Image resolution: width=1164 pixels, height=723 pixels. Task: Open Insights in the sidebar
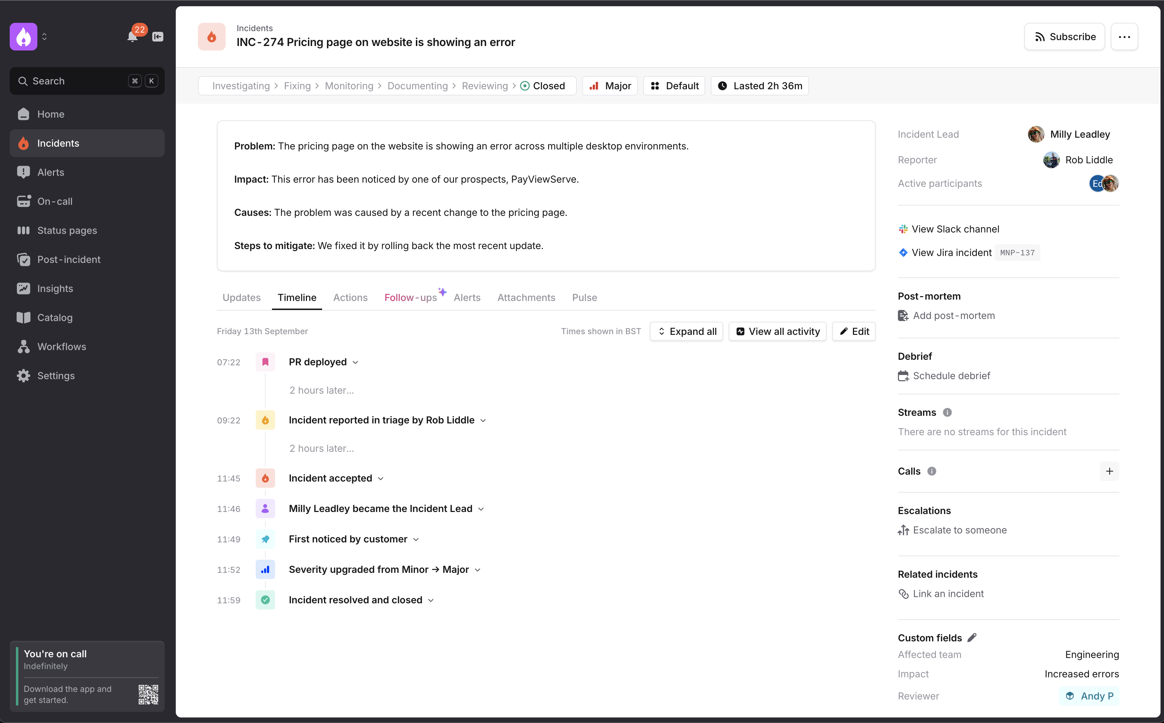click(x=55, y=289)
